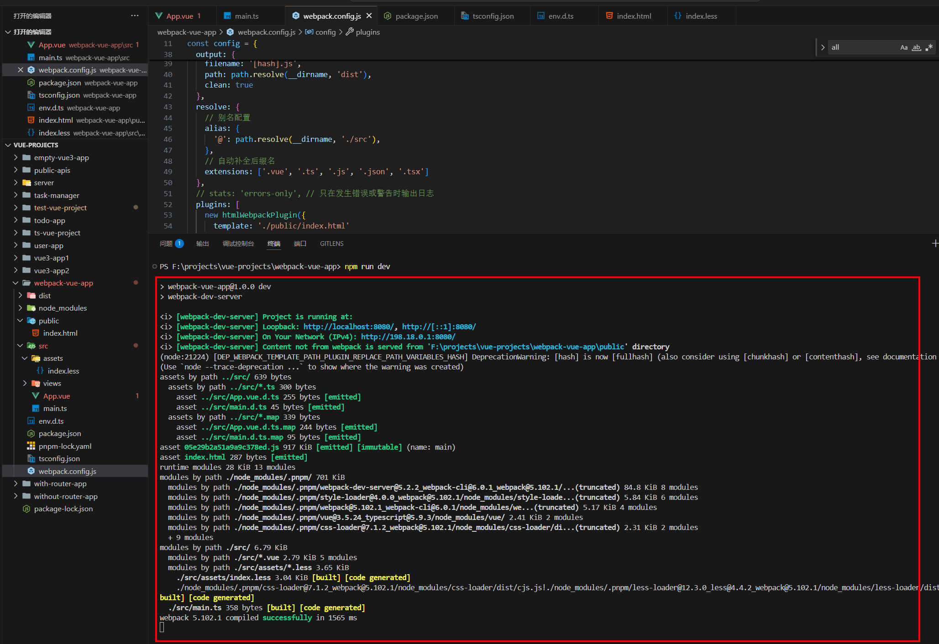Click the new terminal plus icon

(934, 244)
